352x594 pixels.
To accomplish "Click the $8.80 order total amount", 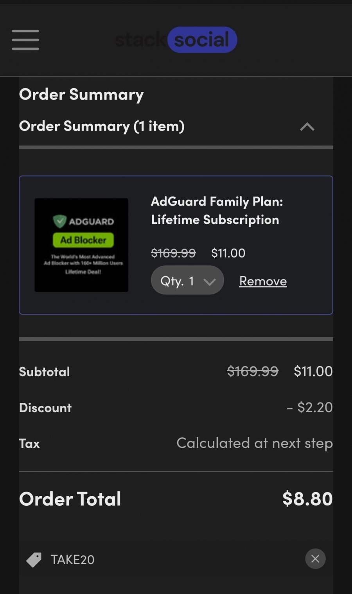I will [x=307, y=499].
